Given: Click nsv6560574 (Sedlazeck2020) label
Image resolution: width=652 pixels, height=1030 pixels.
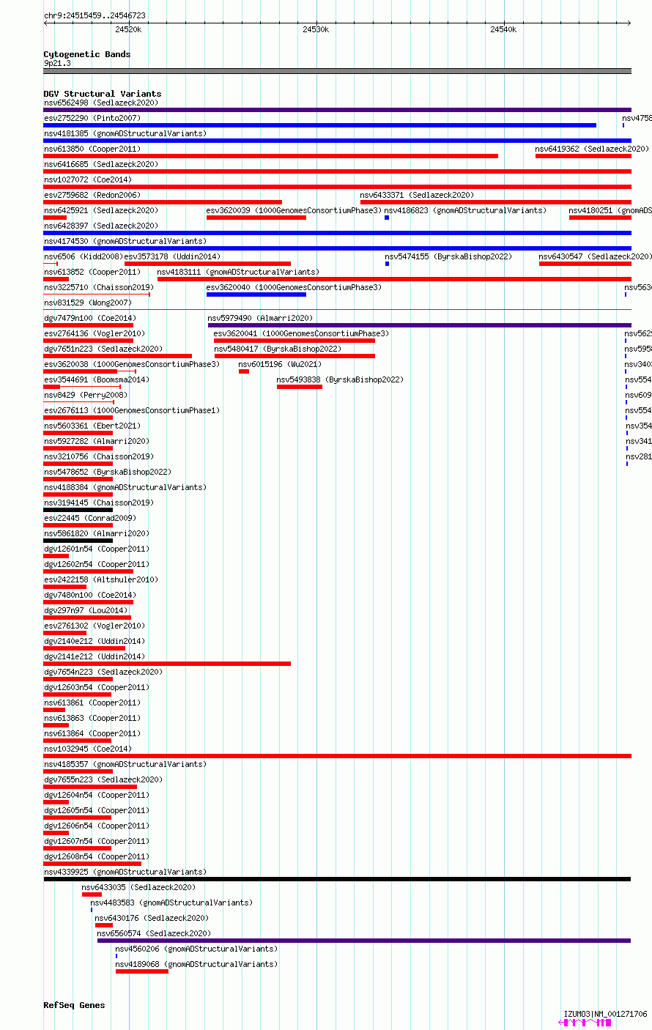Looking at the screenshot, I should tap(154, 933).
